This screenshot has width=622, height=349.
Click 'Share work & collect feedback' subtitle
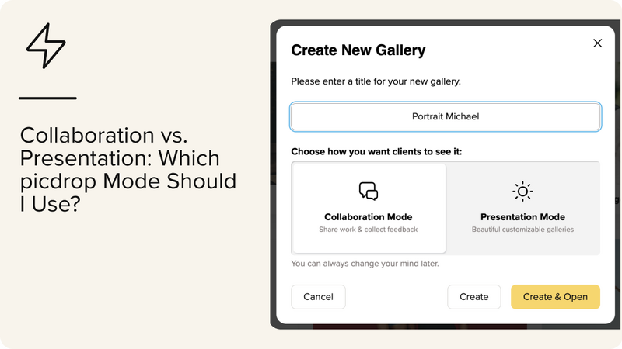(x=368, y=230)
